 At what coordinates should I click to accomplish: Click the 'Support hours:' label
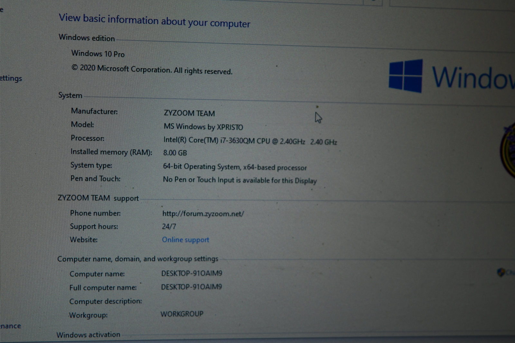coord(94,227)
